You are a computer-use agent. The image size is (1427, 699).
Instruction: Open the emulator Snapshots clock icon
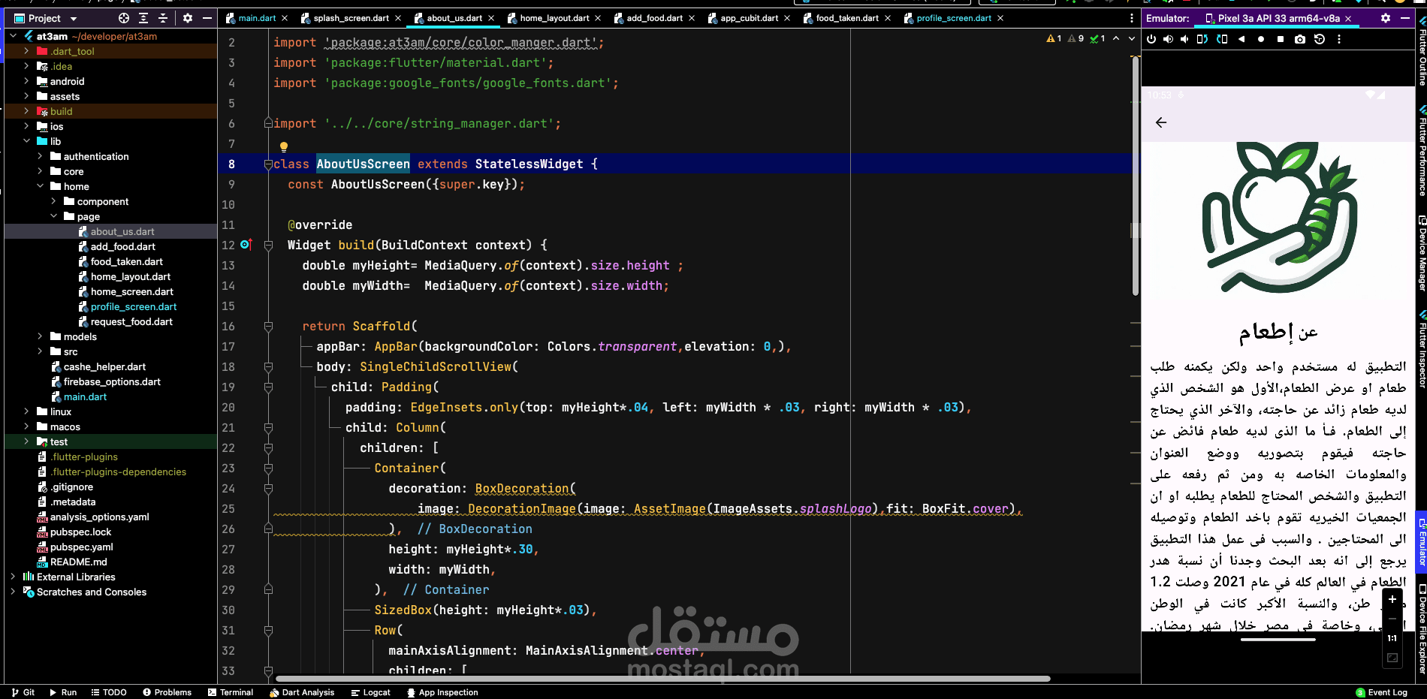(x=1320, y=39)
